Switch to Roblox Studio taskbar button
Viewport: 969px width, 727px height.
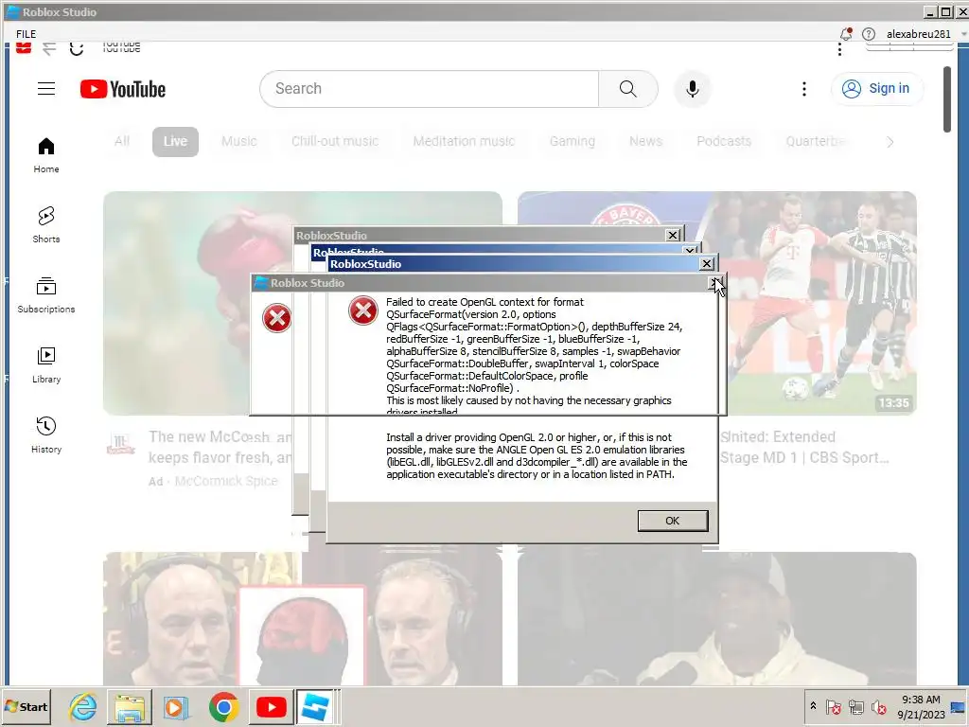(315, 706)
